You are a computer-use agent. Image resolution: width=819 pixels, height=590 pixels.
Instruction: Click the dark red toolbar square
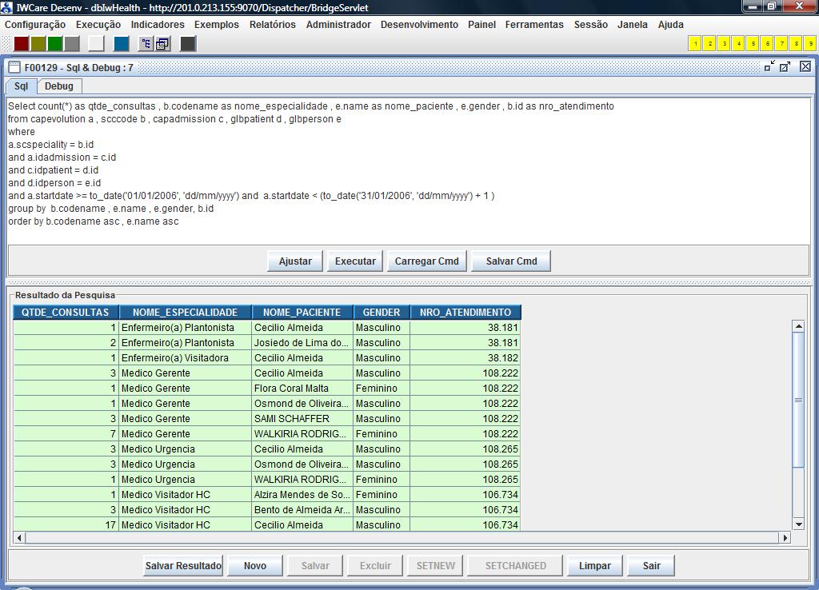[22, 44]
